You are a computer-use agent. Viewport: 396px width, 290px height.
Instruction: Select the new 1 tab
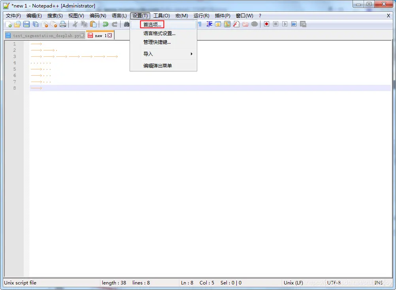click(100, 36)
